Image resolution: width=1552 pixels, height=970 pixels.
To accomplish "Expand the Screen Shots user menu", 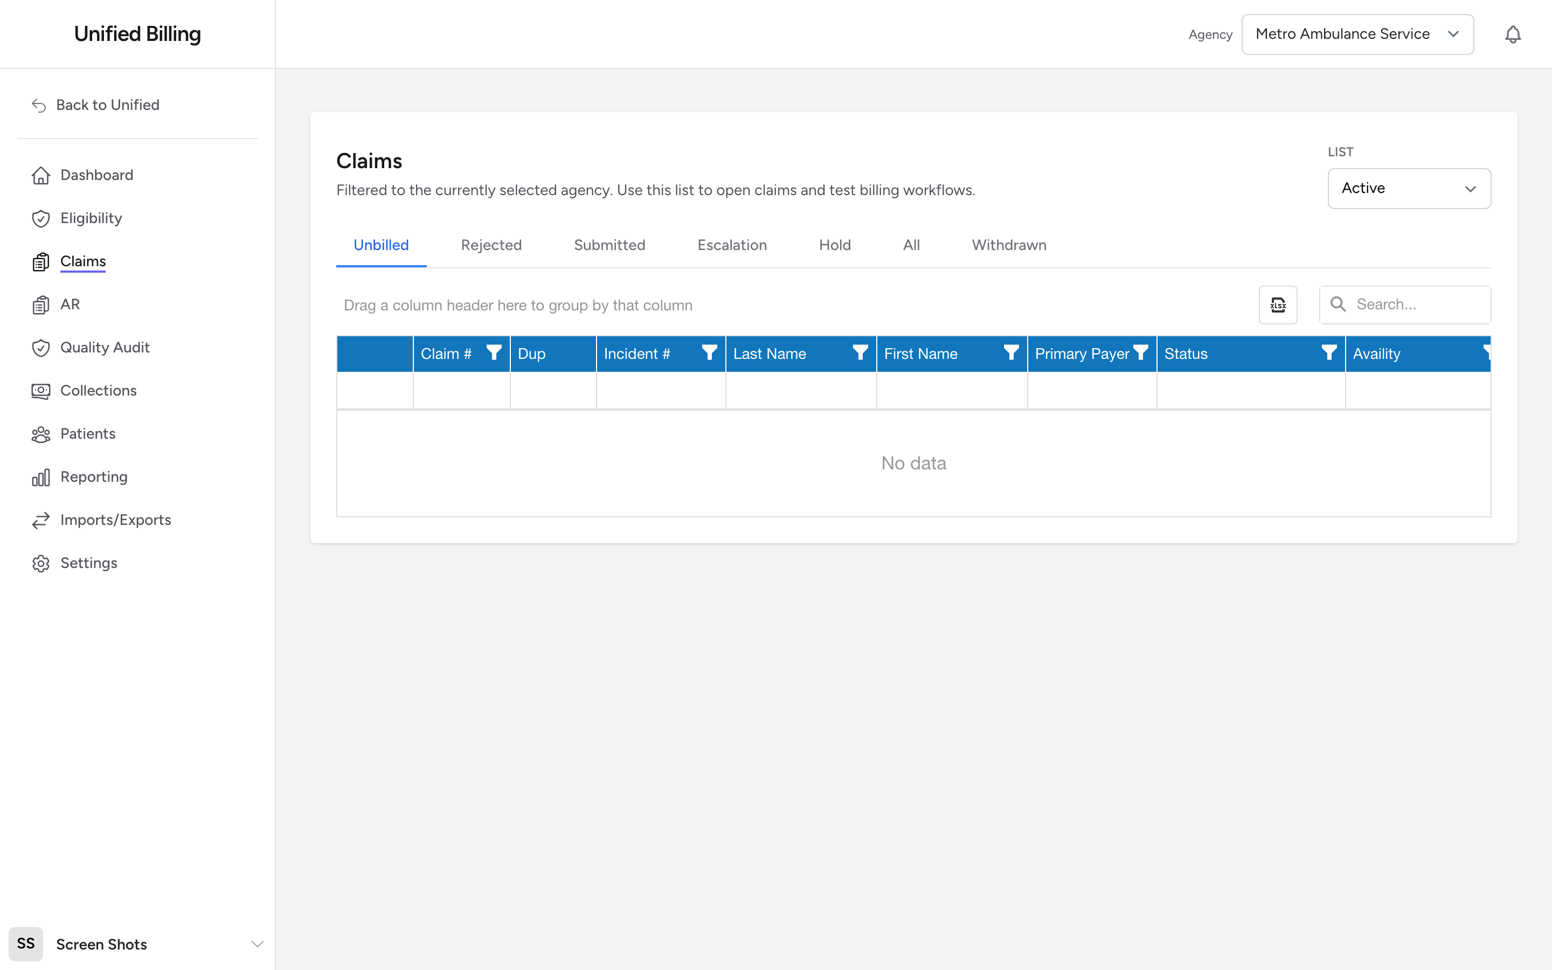I will point(257,944).
